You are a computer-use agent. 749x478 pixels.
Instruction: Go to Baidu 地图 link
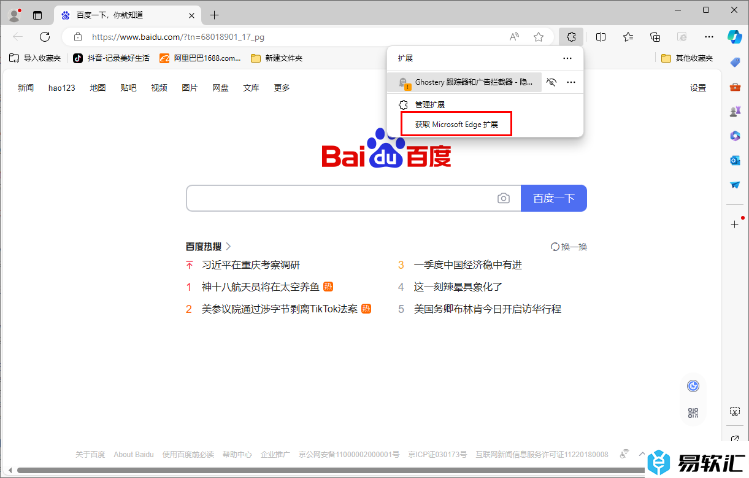98,88
